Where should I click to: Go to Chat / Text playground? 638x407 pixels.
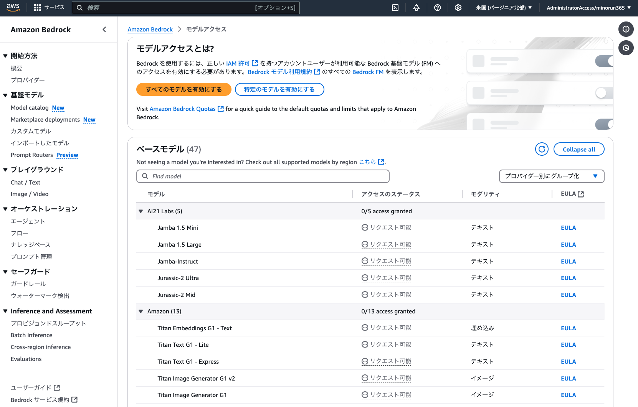click(x=25, y=183)
